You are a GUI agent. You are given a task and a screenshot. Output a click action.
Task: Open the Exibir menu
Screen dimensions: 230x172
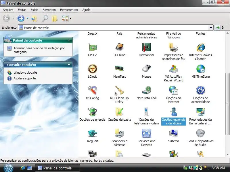click(34, 10)
